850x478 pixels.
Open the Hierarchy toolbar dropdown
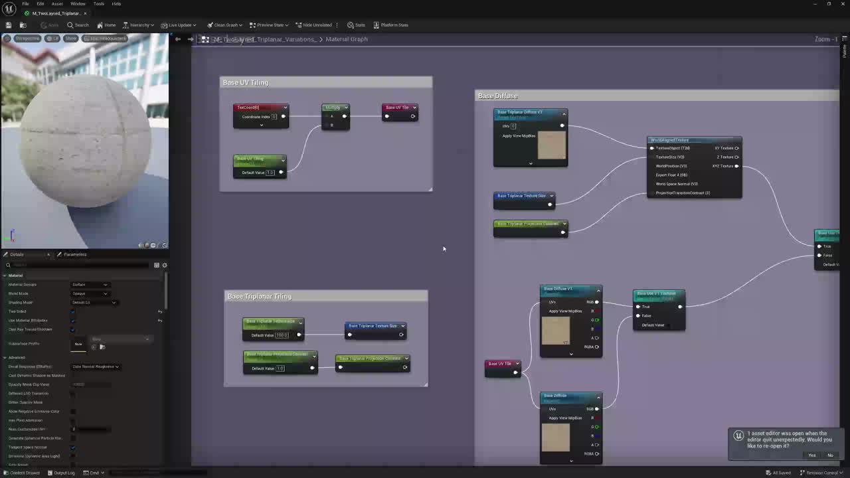(139, 25)
